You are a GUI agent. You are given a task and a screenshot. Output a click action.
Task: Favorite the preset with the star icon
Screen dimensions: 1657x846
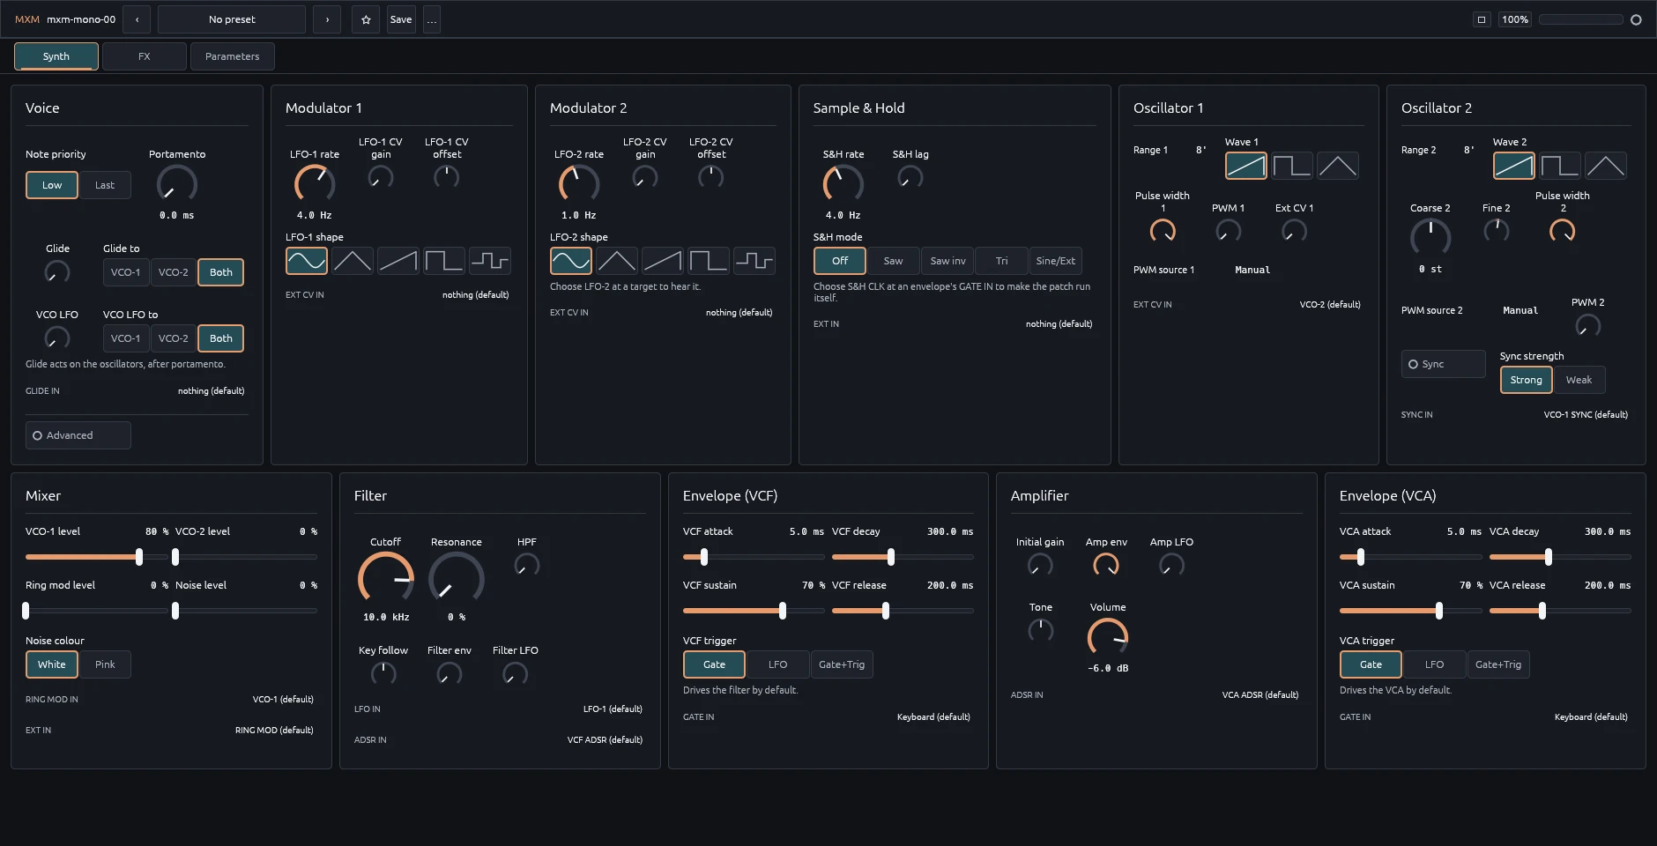pos(366,19)
